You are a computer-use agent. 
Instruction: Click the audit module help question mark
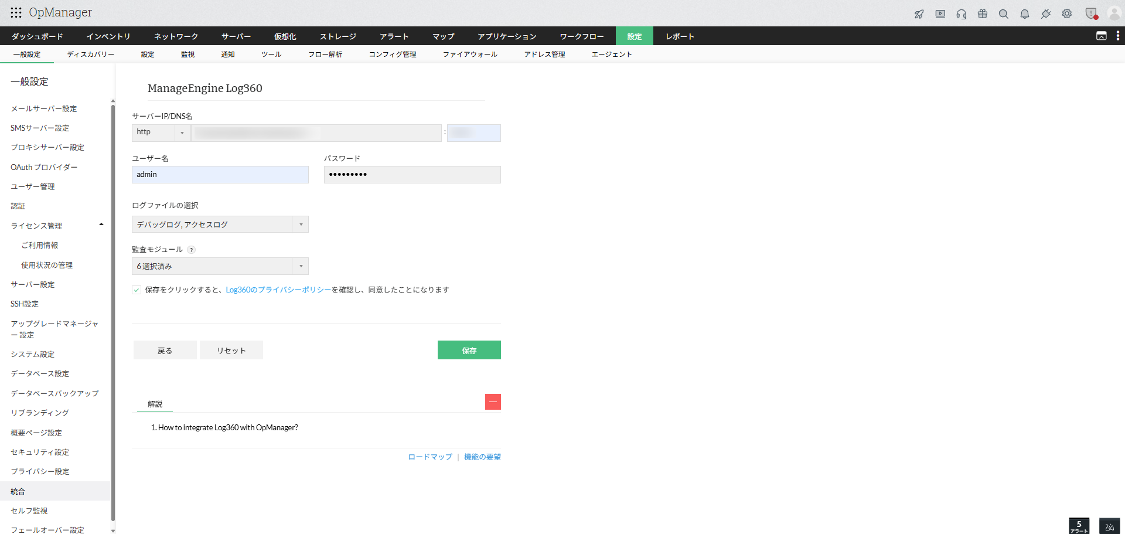pyautogui.click(x=191, y=250)
